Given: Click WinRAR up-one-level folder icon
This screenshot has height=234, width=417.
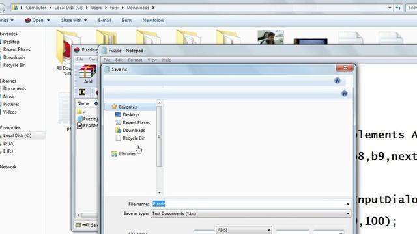Looking at the screenshot, I should (x=82, y=92).
